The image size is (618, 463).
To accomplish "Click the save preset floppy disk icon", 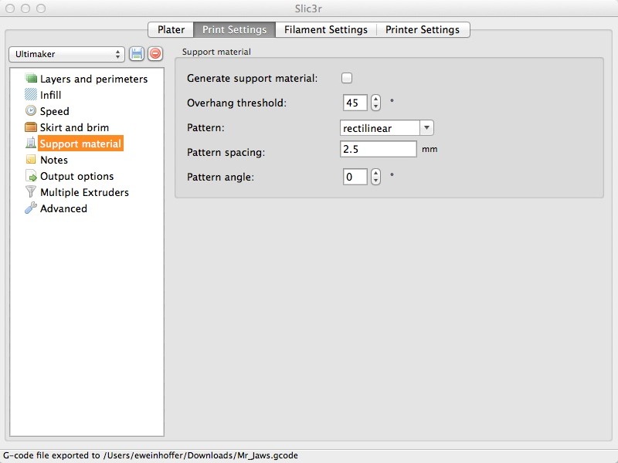I will 137,53.
